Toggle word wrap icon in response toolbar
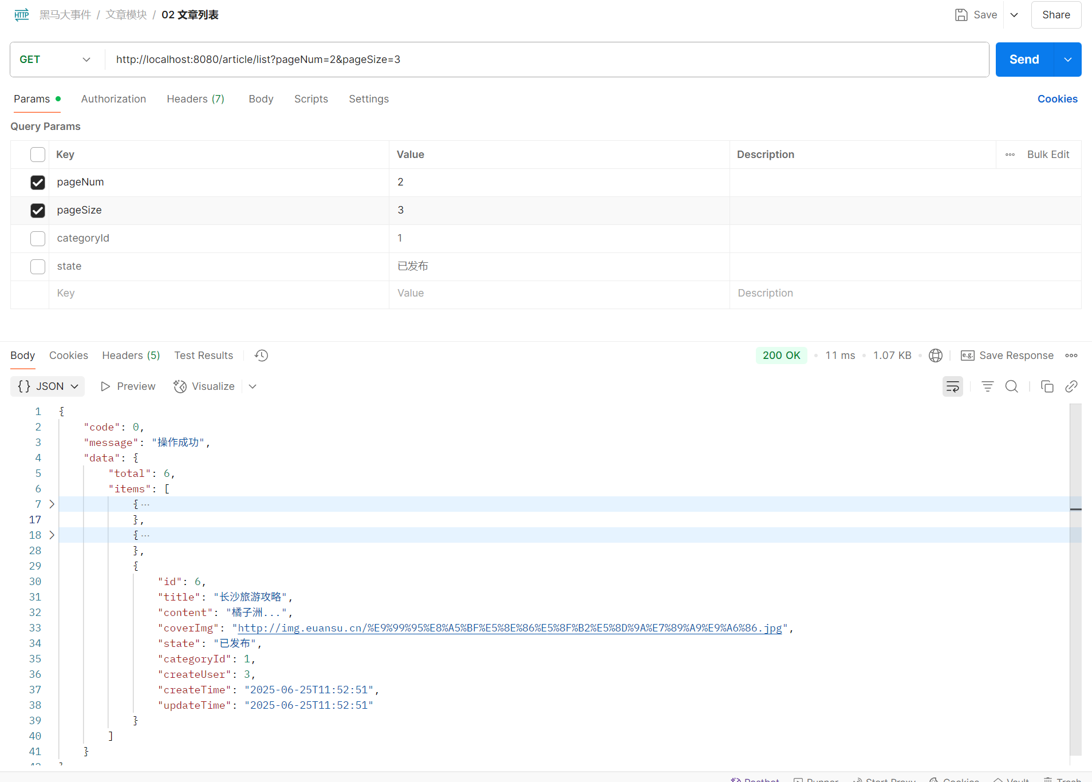Image resolution: width=1092 pixels, height=782 pixels. tap(952, 386)
